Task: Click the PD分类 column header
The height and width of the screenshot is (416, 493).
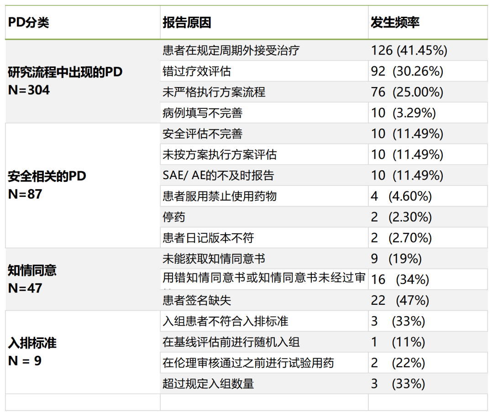Action: pyautogui.click(x=28, y=23)
